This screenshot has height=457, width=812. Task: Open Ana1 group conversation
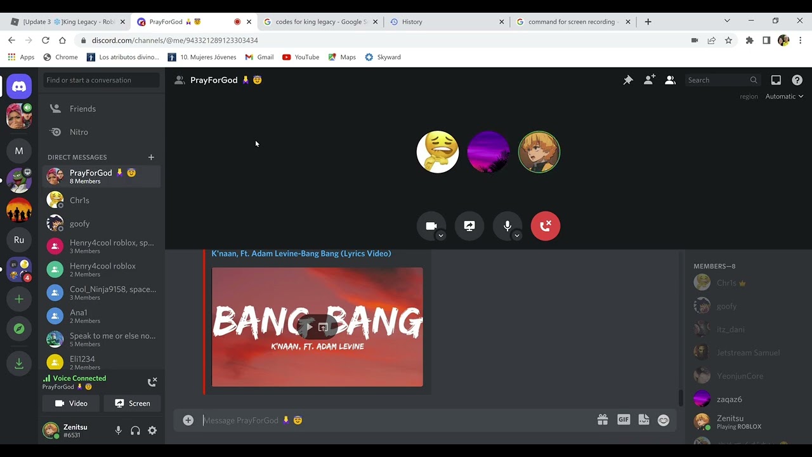101,316
